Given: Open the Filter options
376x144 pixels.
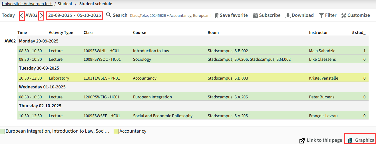Looking at the screenshot, I should (327, 15).
